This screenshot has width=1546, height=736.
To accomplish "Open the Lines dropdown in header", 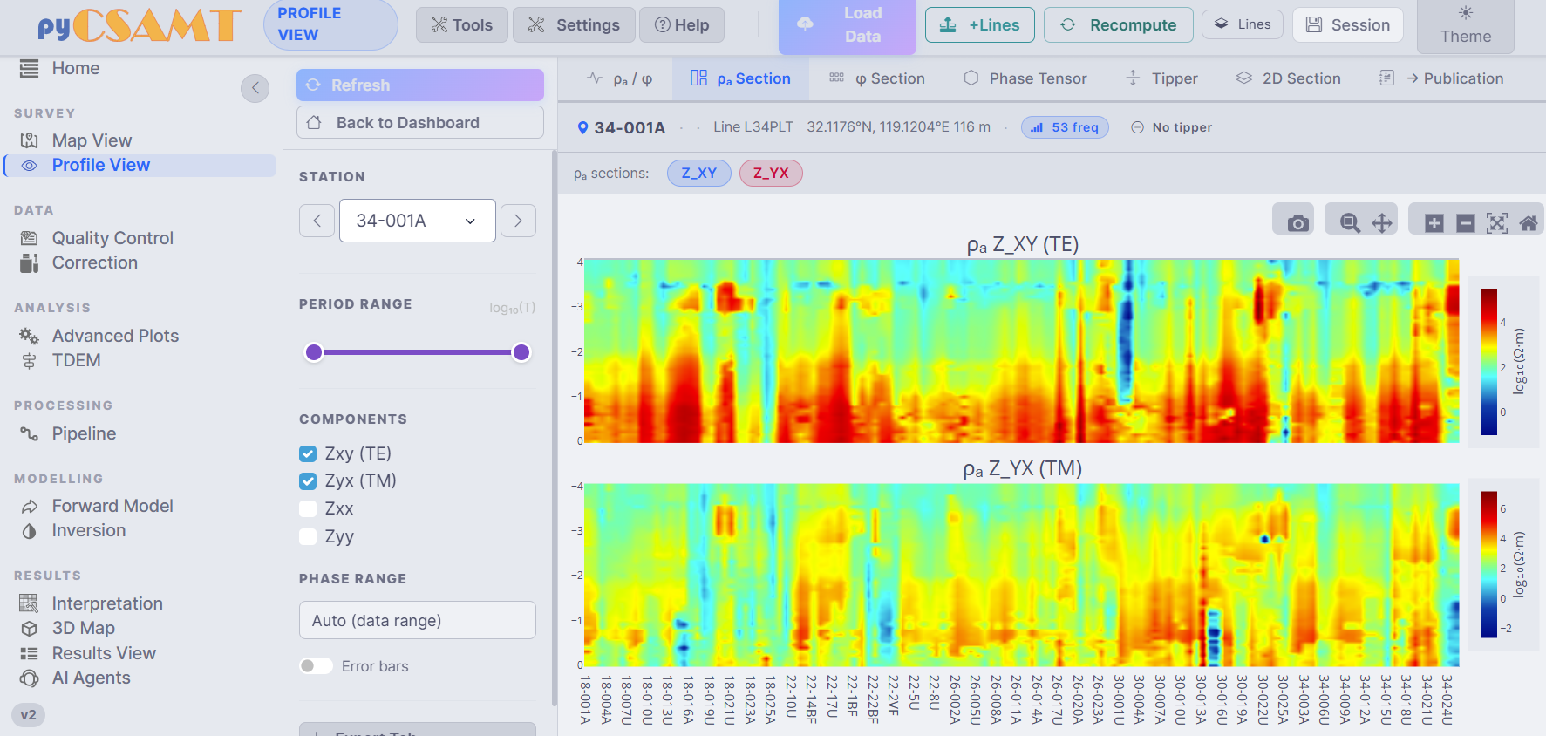I will (1242, 24).
